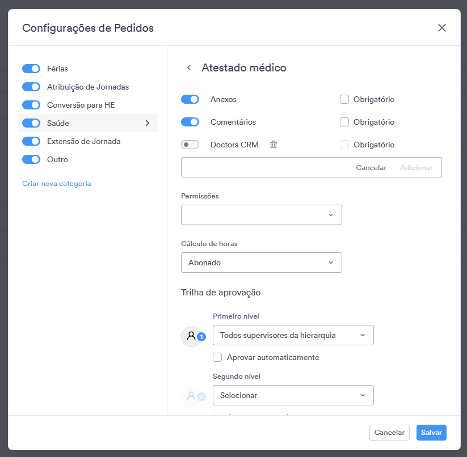Click the Criar nova categoria link
Viewport: 467px width, 457px height.
click(57, 184)
